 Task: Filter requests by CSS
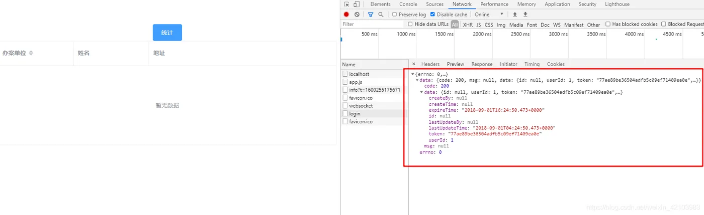[489, 25]
